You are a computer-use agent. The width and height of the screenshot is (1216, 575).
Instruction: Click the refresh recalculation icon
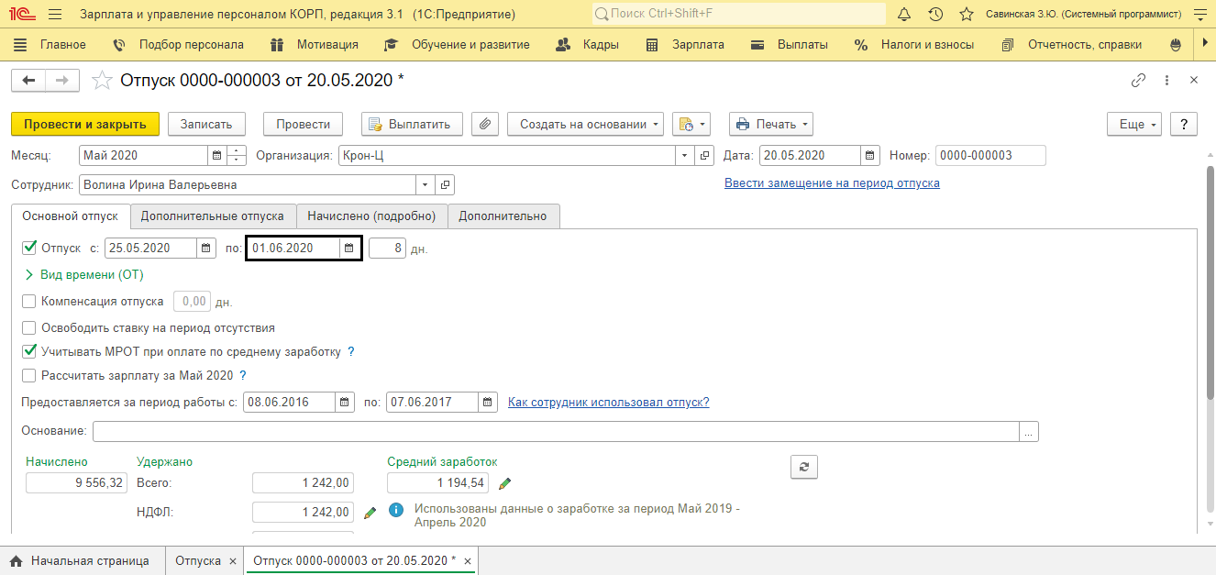(x=804, y=467)
